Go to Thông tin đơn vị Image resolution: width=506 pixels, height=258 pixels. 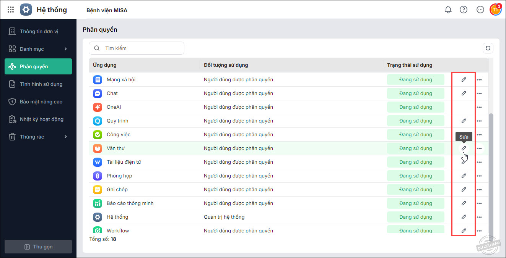click(x=39, y=31)
